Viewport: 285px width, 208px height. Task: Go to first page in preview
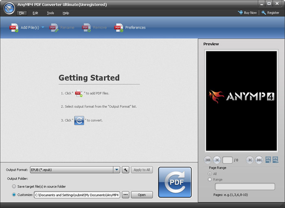pyautogui.click(x=208, y=160)
